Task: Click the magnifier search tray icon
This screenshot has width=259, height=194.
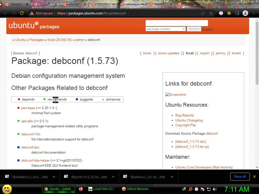Action: click(190, 189)
